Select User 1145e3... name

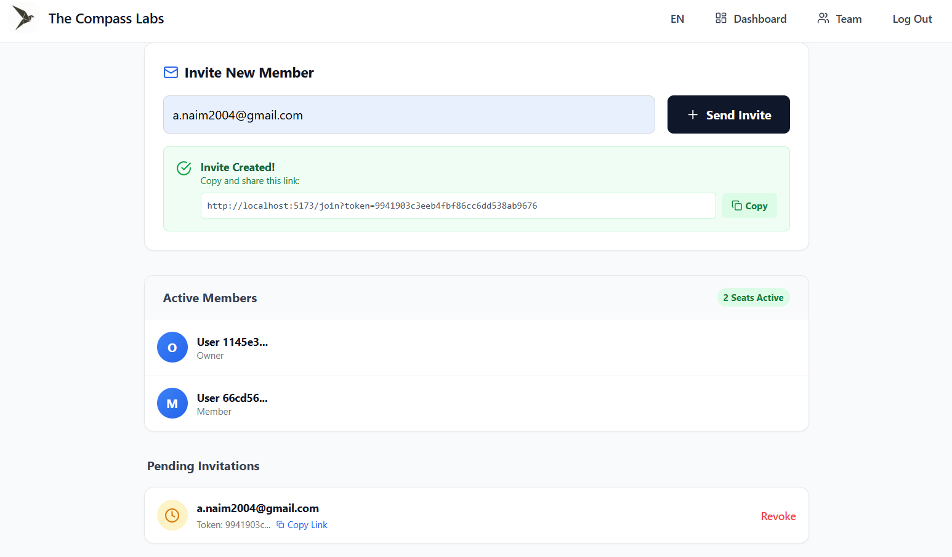tap(232, 342)
